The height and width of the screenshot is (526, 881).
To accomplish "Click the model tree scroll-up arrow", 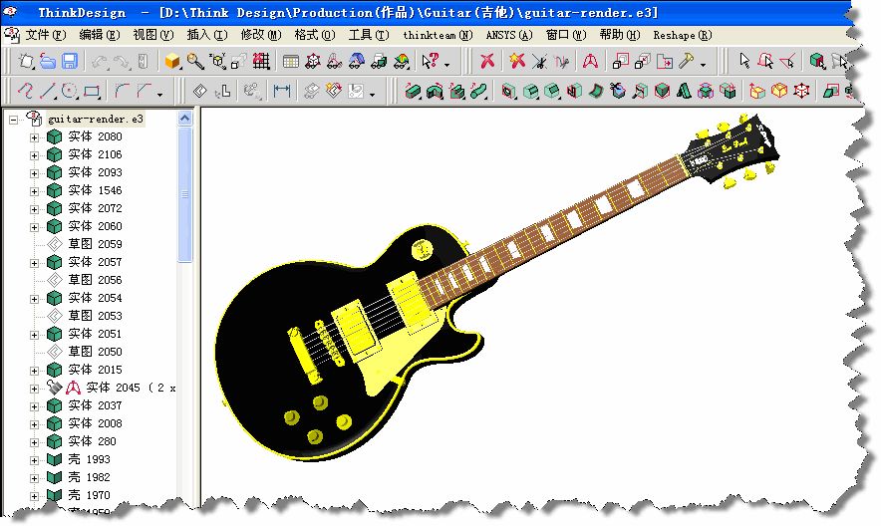I will tap(184, 118).
